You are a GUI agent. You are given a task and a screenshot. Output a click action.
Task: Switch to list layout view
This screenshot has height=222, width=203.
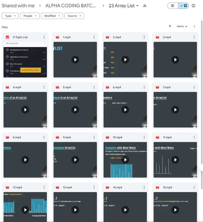click(x=173, y=6)
